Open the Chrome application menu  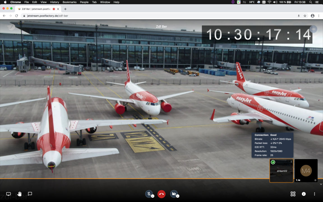[16, 2]
